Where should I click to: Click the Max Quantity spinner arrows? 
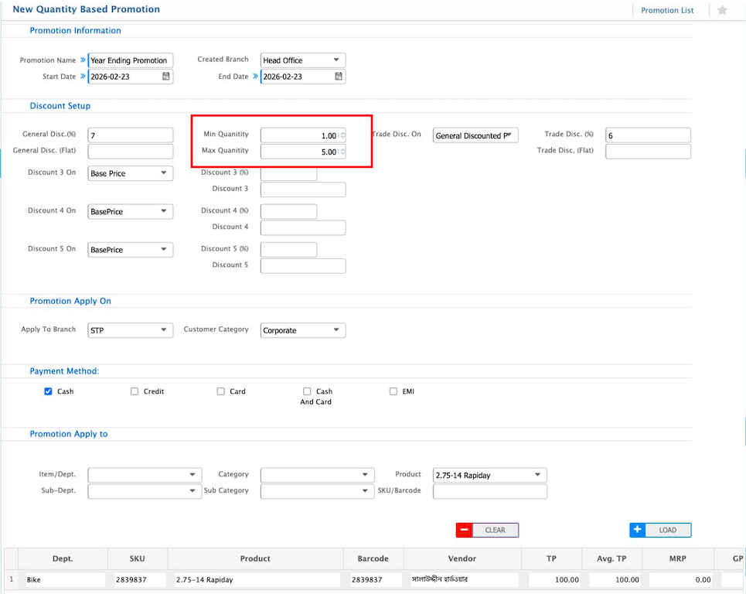coord(342,152)
